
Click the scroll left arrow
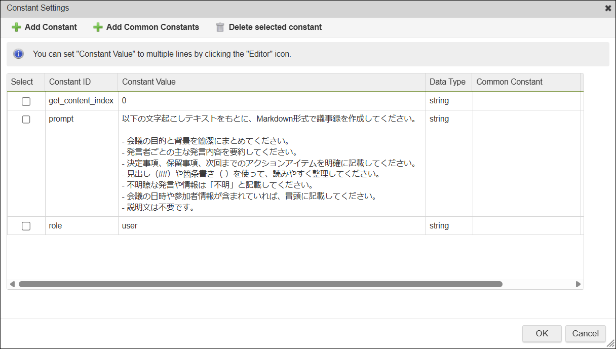12,284
